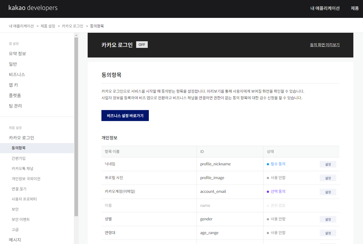Click 동의항목 page heading
The width and height of the screenshot is (363, 244).
coord(111,75)
